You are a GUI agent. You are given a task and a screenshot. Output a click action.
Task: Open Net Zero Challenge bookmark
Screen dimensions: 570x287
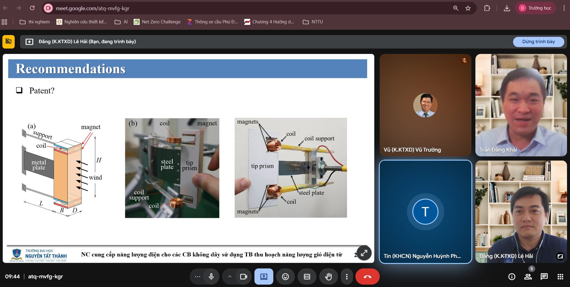[157, 22]
